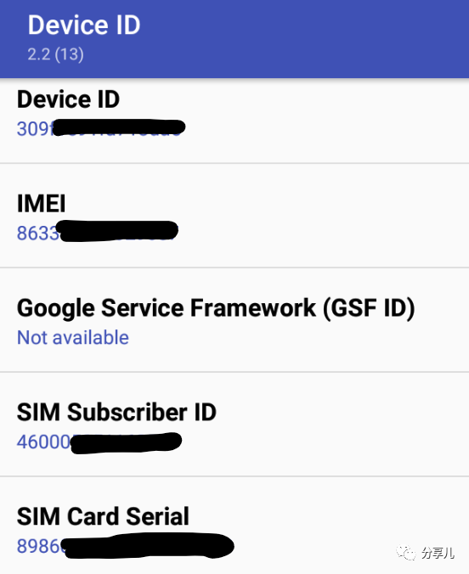Tap the Not available GSF ID value

73,337
